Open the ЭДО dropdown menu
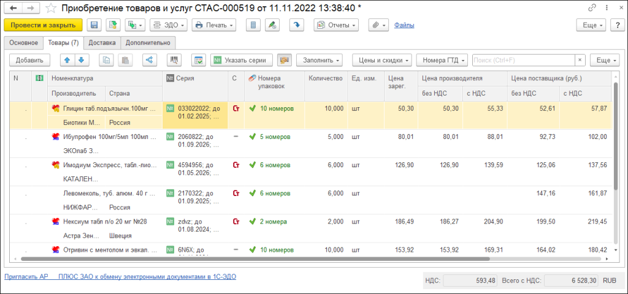 click(167, 25)
